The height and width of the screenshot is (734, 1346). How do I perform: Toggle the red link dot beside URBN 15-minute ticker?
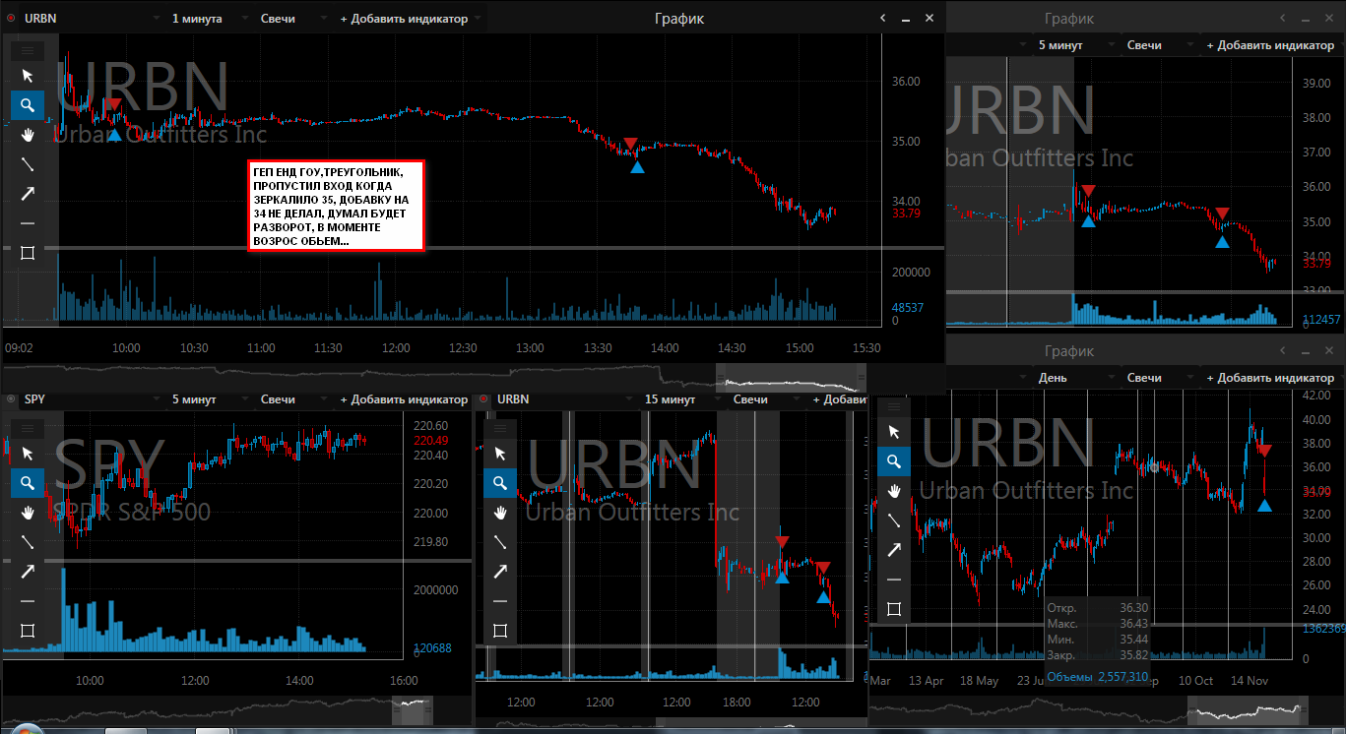click(484, 399)
